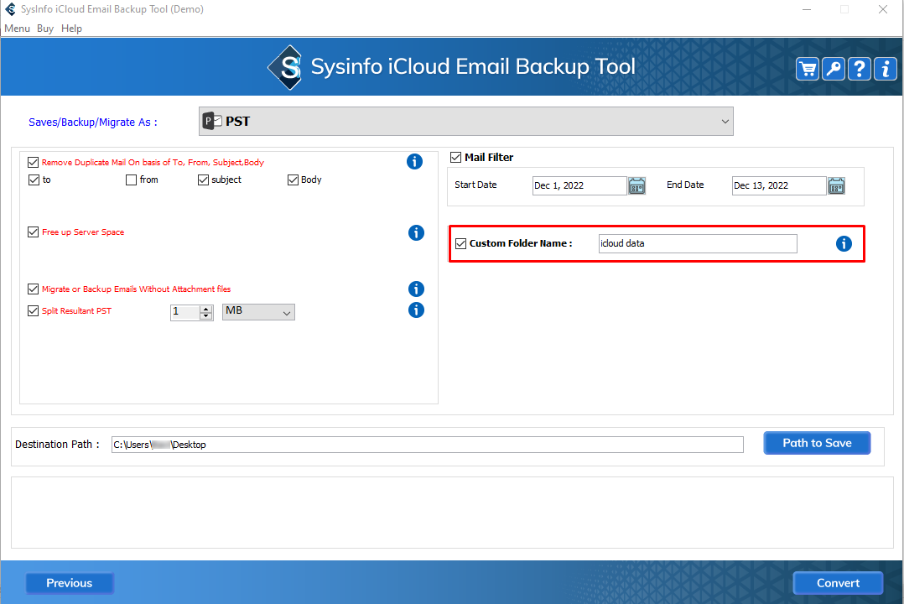Toggle the 'from' duplicate criterion checkbox
This screenshot has width=904, height=604.
[x=131, y=180]
